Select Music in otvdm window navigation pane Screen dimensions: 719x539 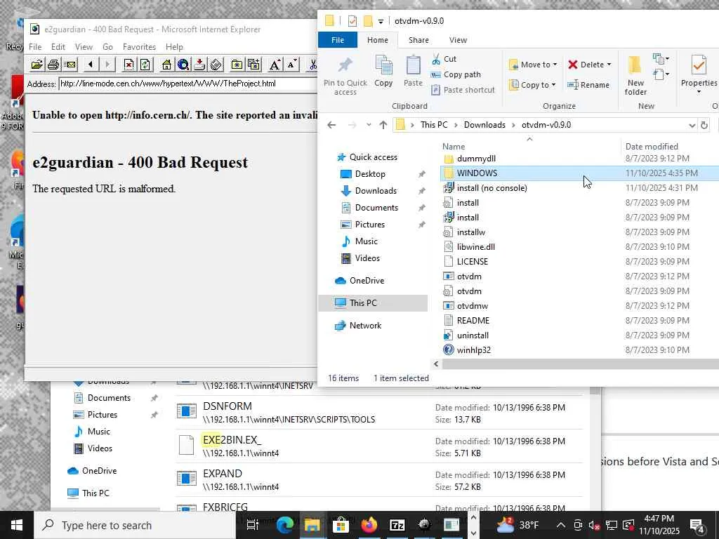[x=366, y=241]
